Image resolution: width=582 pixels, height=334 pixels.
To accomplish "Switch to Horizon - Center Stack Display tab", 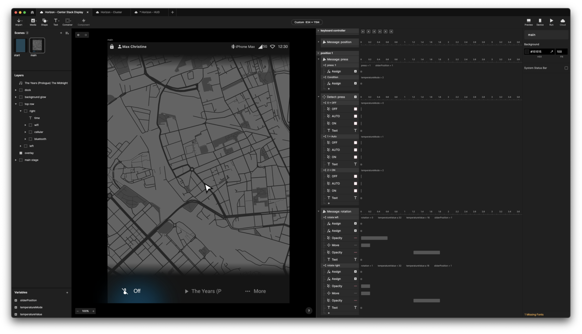I will (64, 12).
